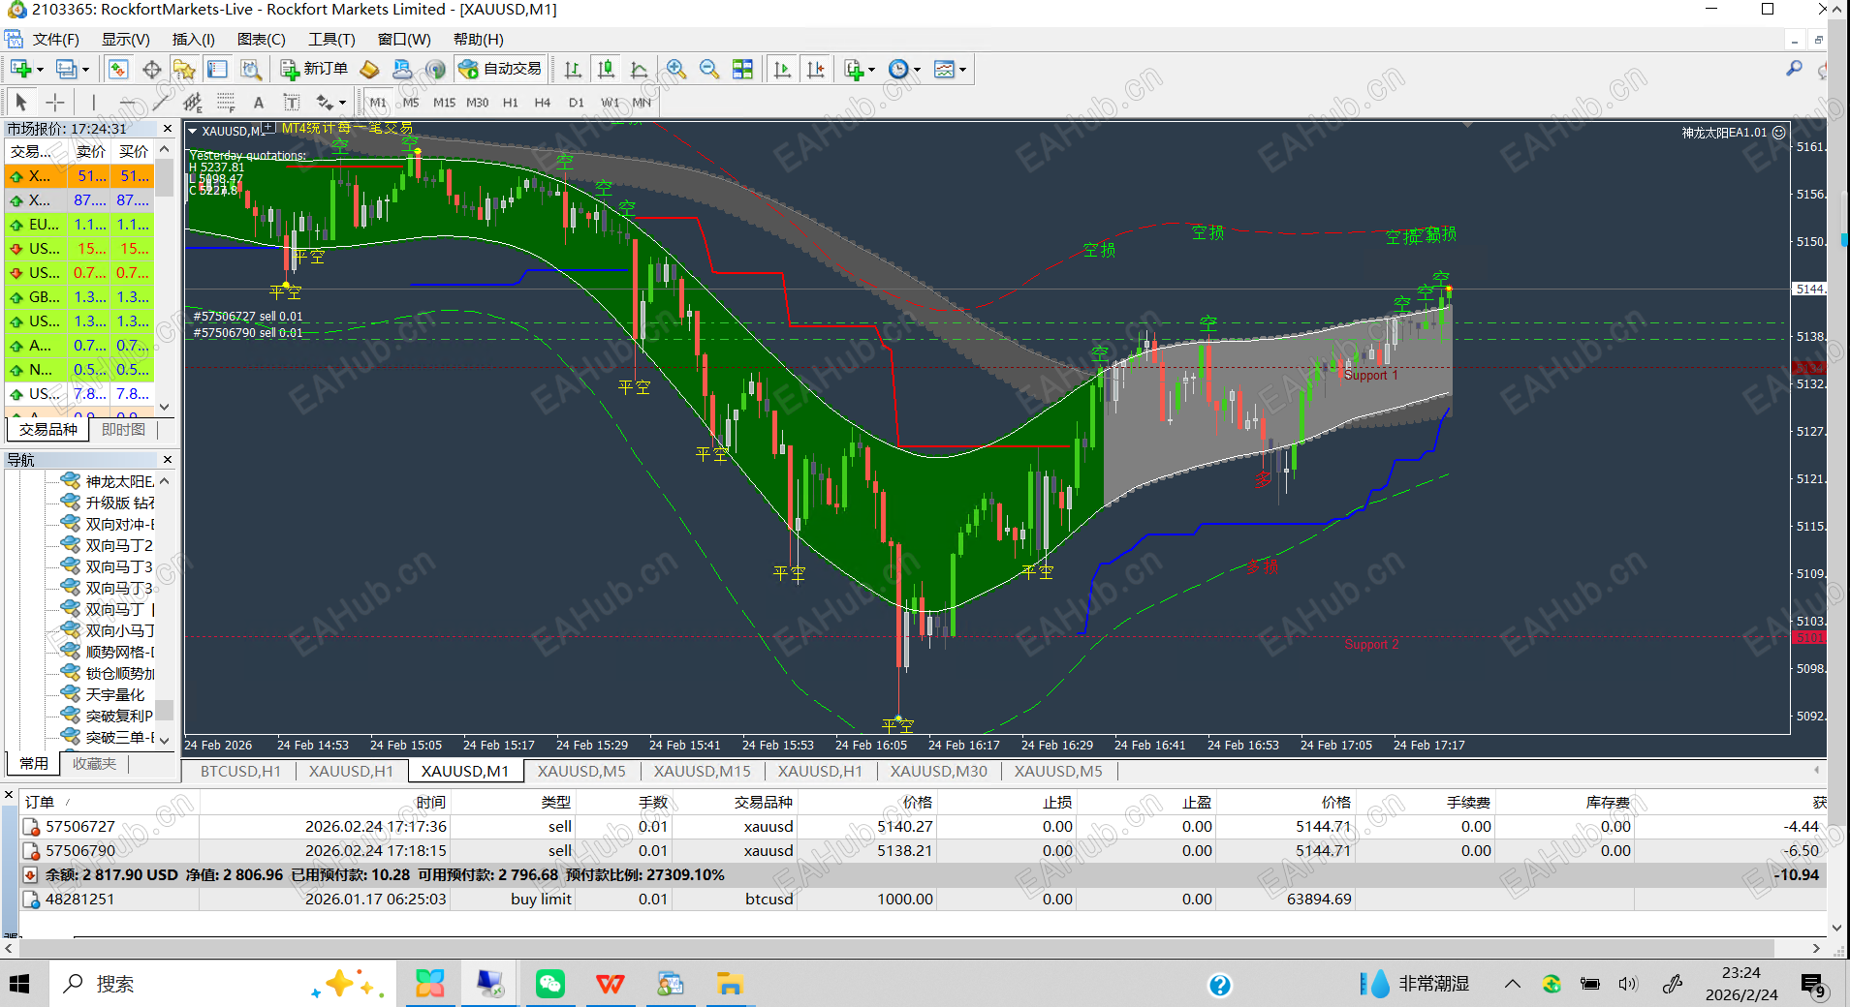
Task: Open the Navigator panel star-folder icon
Action: tap(184, 69)
